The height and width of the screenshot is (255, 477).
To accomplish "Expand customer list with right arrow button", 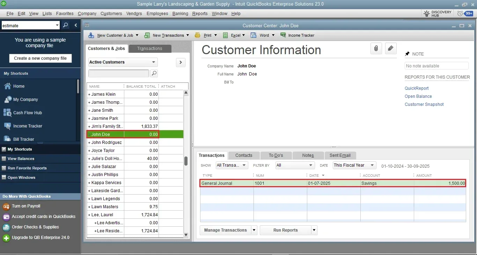I will (181, 62).
